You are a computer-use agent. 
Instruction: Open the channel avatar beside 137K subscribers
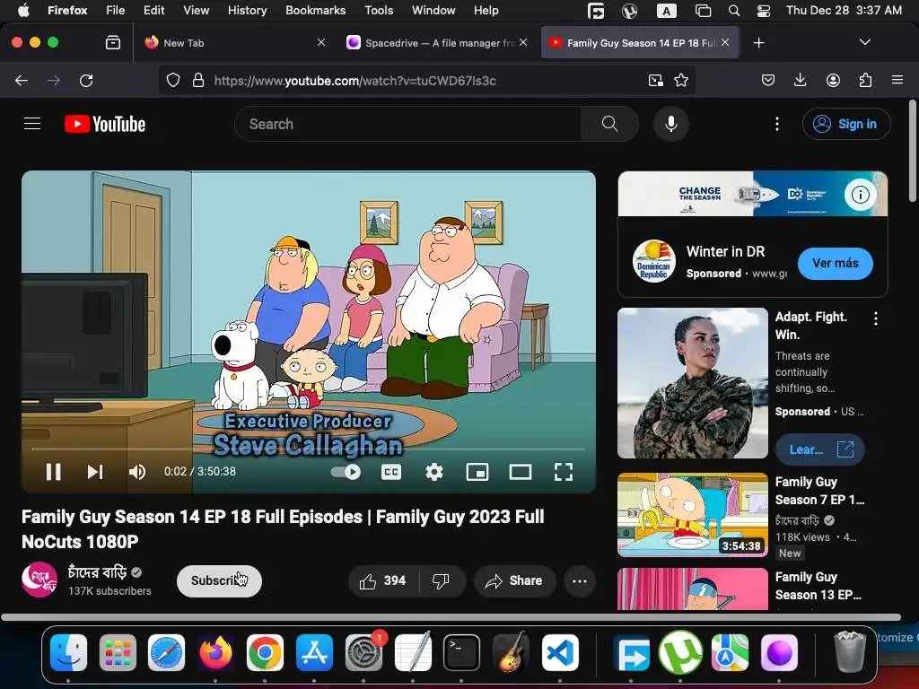click(39, 580)
